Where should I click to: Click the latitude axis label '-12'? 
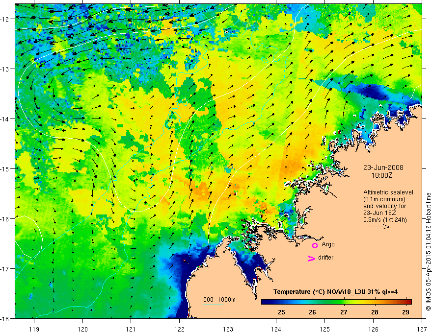(5, 19)
